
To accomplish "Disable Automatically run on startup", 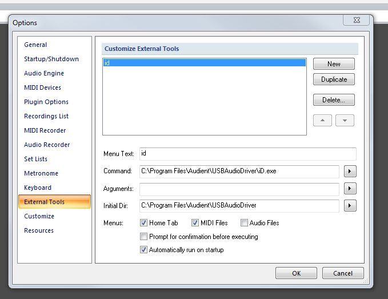I will point(143,250).
